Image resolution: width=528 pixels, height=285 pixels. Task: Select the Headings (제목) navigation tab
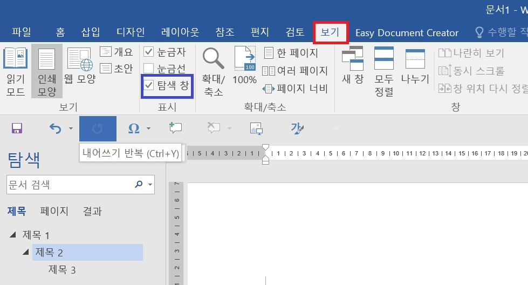pyautogui.click(x=17, y=211)
